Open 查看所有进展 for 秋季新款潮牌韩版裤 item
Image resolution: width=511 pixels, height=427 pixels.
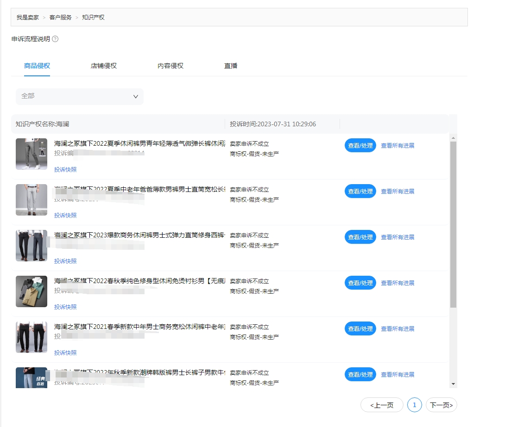coord(397,375)
